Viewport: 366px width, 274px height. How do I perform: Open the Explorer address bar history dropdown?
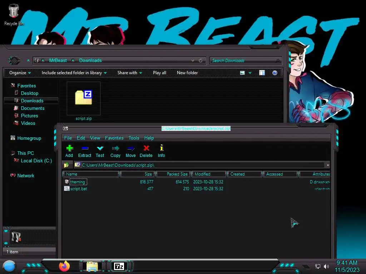point(193,61)
